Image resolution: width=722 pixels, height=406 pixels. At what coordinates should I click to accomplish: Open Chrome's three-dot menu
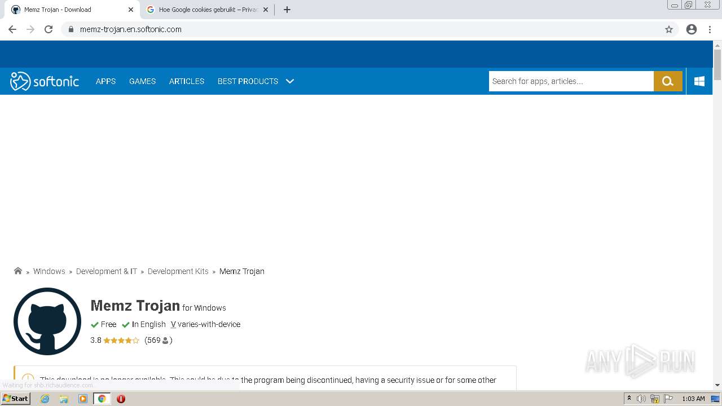710,29
